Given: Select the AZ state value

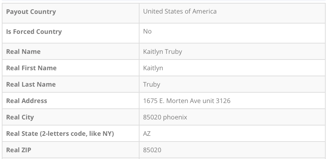Looking at the screenshot, I should coord(147,134).
